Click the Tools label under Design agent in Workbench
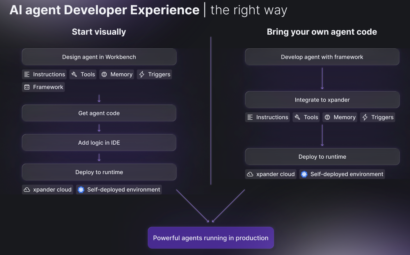The height and width of the screenshot is (255, 410). [x=88, y=75]
